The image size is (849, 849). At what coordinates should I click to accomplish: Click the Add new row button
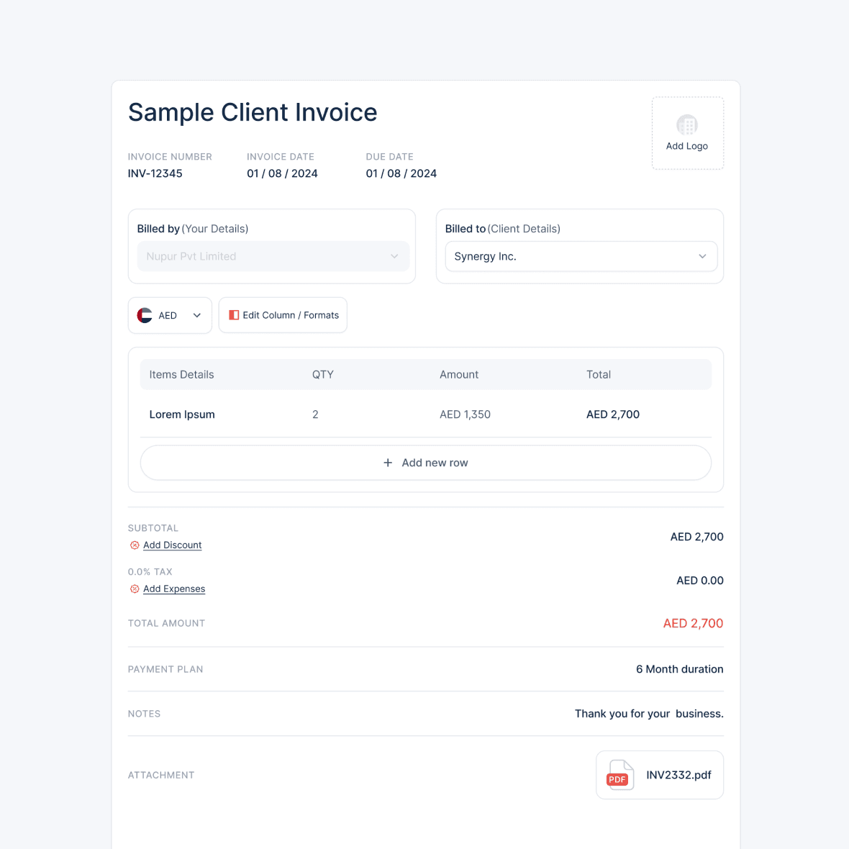[x=426, y=463]
